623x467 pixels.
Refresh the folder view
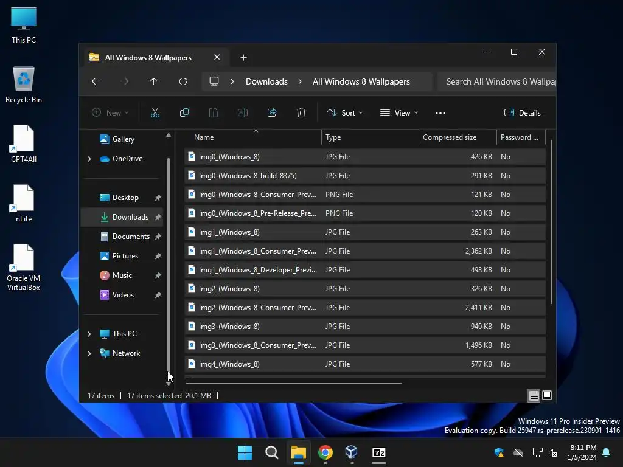tap(183, 81)
